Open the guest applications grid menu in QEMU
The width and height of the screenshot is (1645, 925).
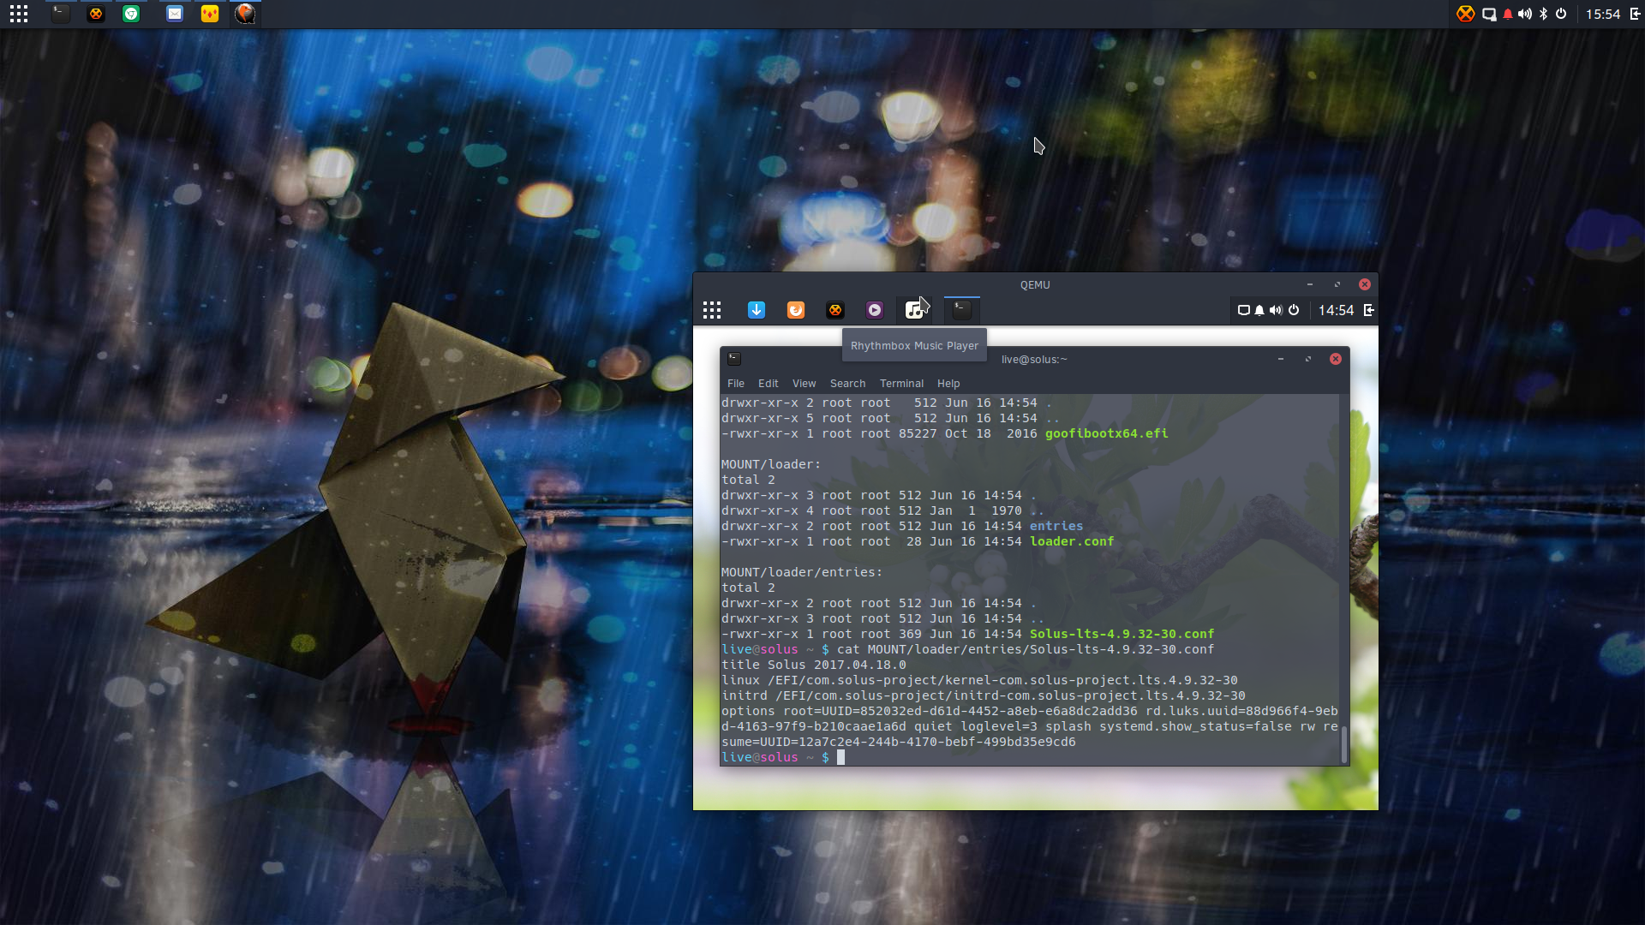coord(712,310)
